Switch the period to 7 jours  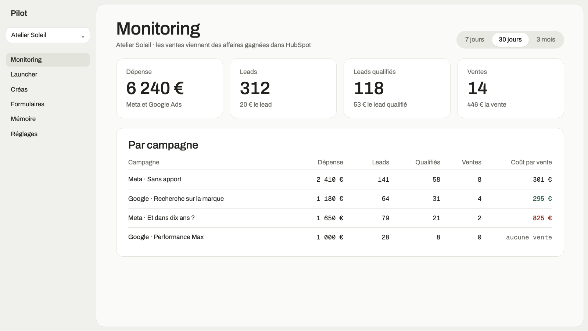coord(474,39)
